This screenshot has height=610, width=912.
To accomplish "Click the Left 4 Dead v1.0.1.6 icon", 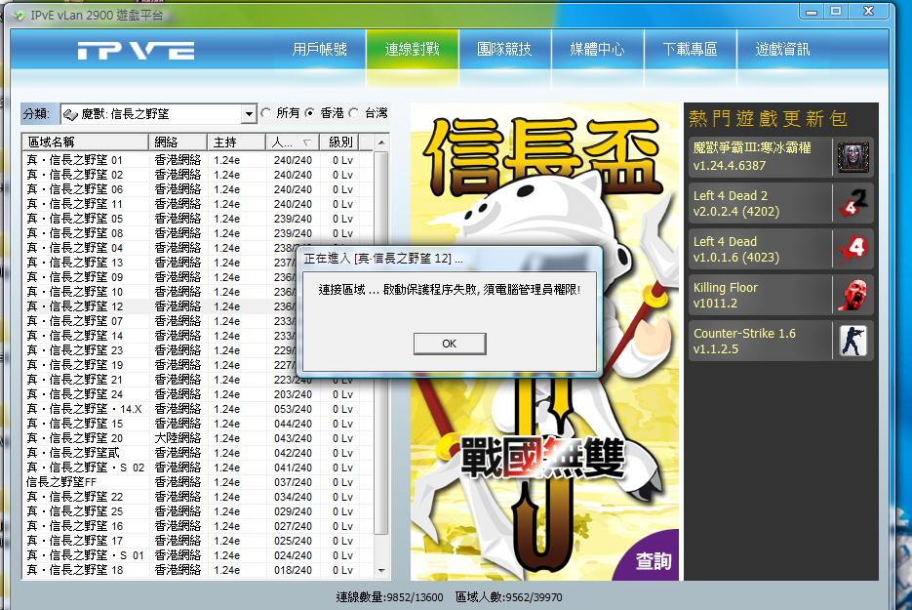I will 853,249.
